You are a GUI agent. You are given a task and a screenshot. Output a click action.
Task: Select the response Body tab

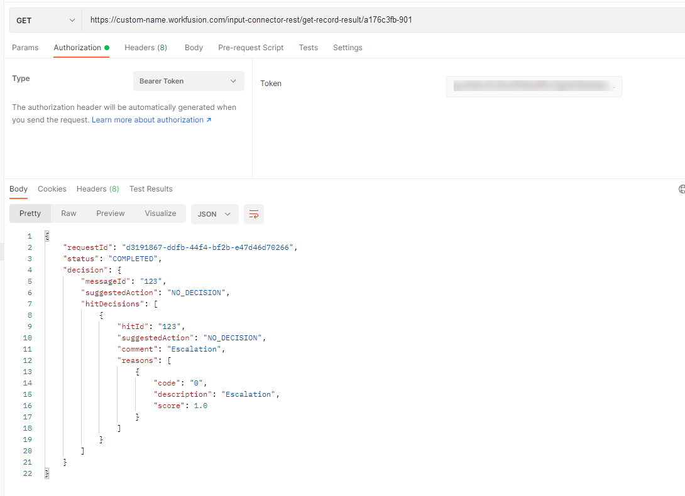18,189
